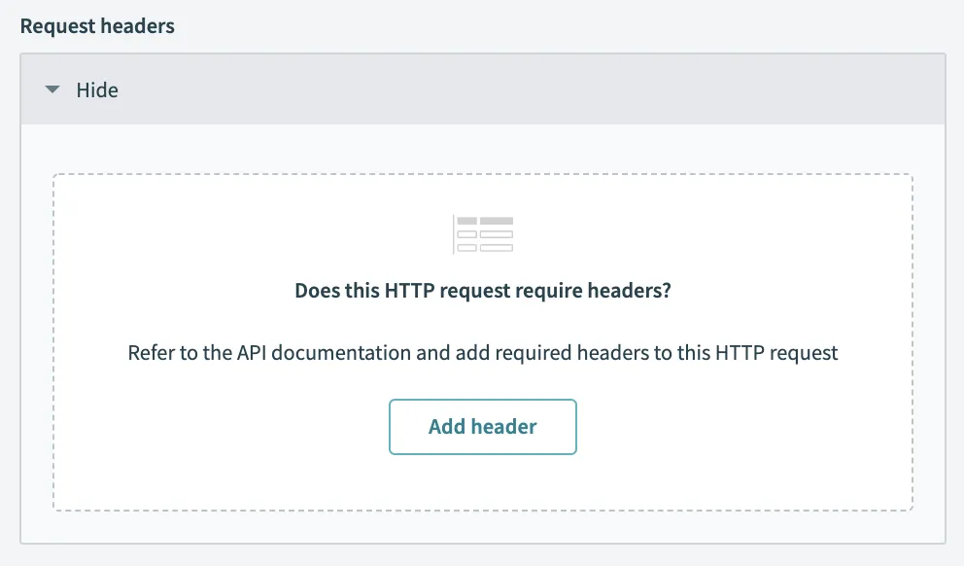The image size is (964, 566).
Task: Collapse the Request headers section
Action: point(83,90)
